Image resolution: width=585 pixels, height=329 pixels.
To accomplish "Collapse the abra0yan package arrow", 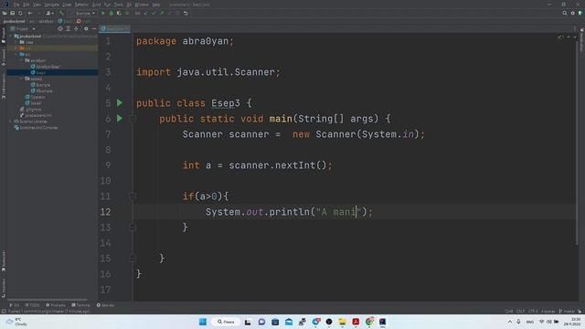I will tap(21, 60).
